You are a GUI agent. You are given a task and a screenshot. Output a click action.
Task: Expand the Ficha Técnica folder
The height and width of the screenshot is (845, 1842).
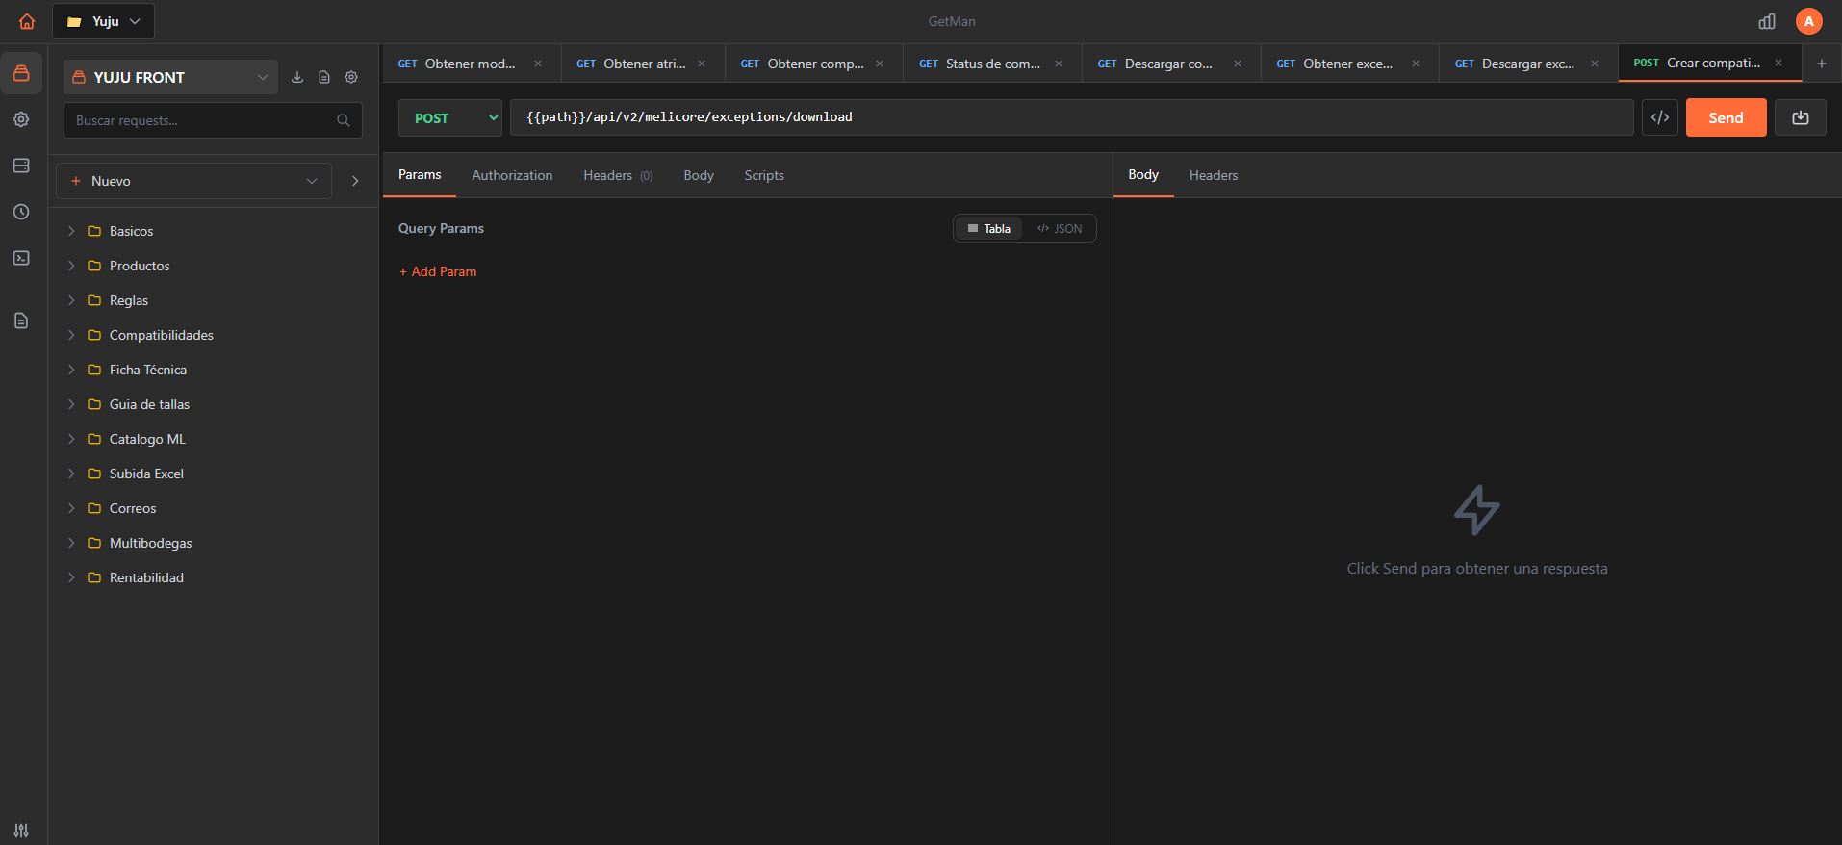tap(71, 370)
